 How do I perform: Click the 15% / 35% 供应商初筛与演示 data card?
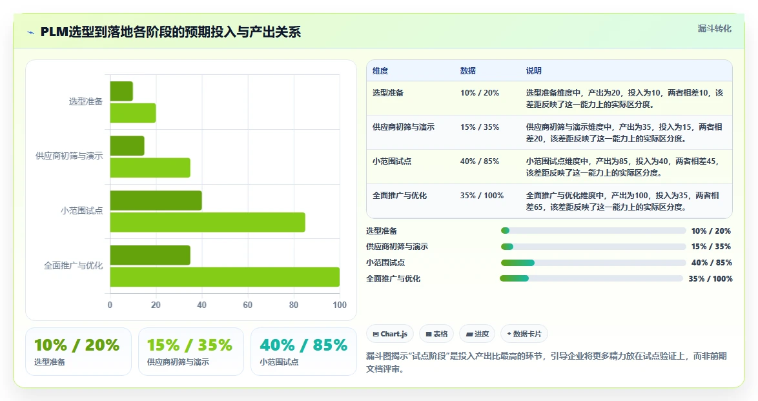(191, 352)
